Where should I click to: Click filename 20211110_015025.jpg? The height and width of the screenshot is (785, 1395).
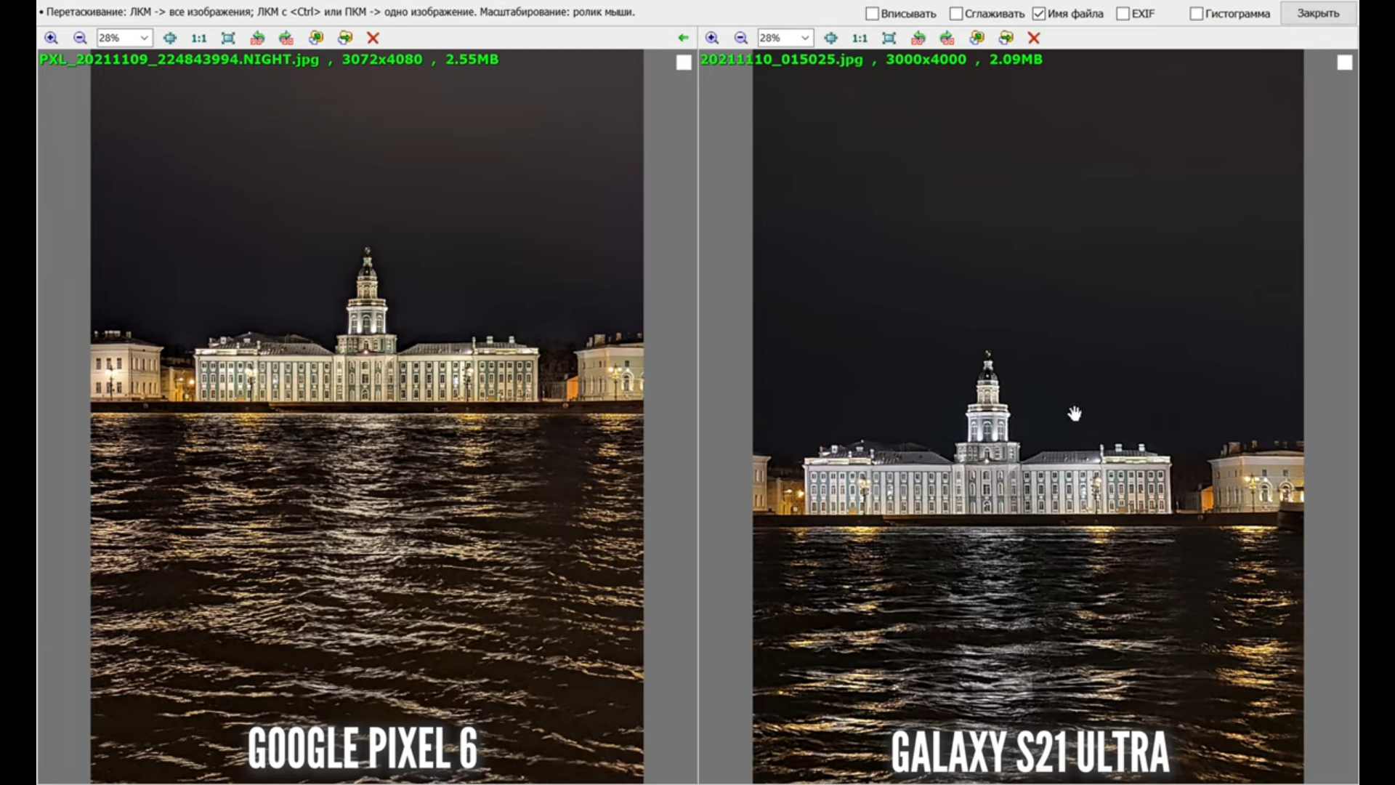click(782, 60)
